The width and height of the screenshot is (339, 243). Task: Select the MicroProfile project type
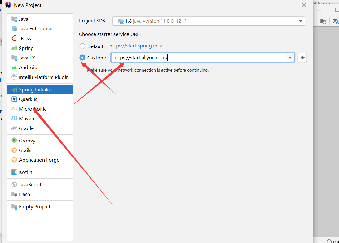(x=31, y=109)
